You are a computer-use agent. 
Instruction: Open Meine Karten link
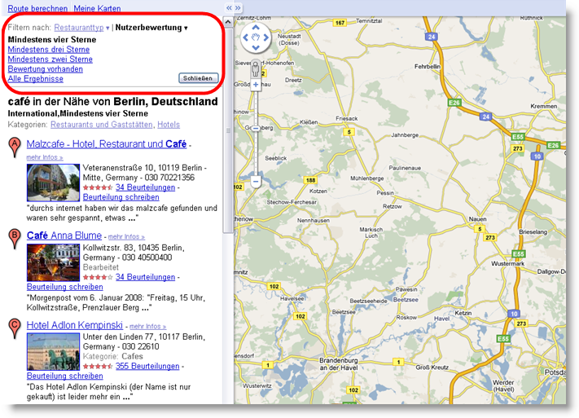click(x=97, y=8)
